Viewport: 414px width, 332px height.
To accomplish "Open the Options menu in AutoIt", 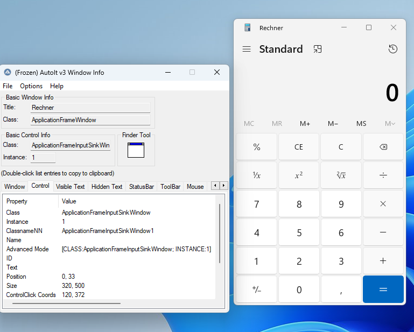I will (x=31, y=86).
